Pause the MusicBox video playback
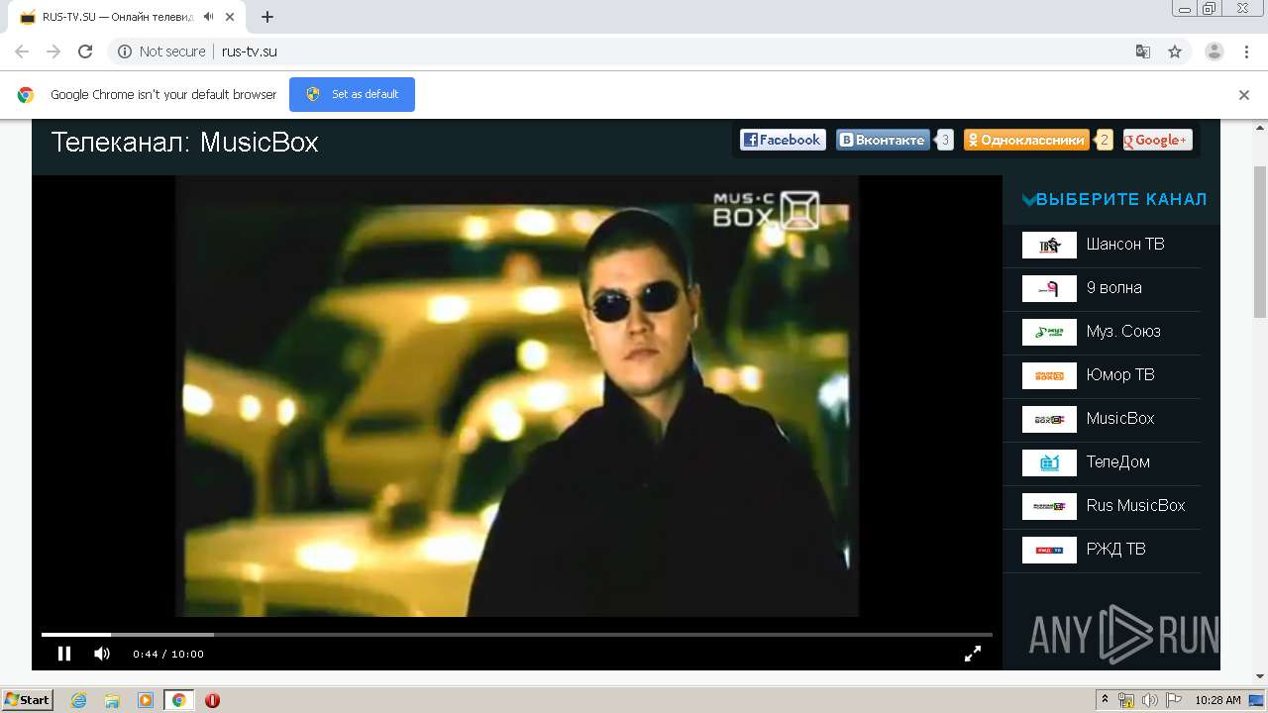This screenshot has height=713, width=1268. (64, 654)
